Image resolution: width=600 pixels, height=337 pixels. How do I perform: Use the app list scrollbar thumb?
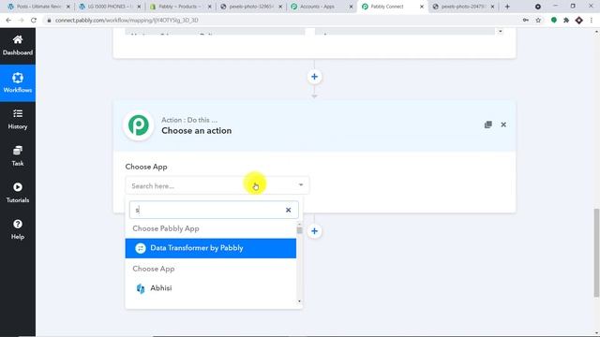pyautogui.click(x=299, y=230)
